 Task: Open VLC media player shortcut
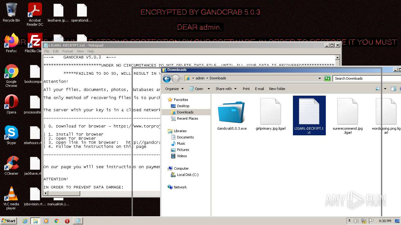click(x=11, y=198)
